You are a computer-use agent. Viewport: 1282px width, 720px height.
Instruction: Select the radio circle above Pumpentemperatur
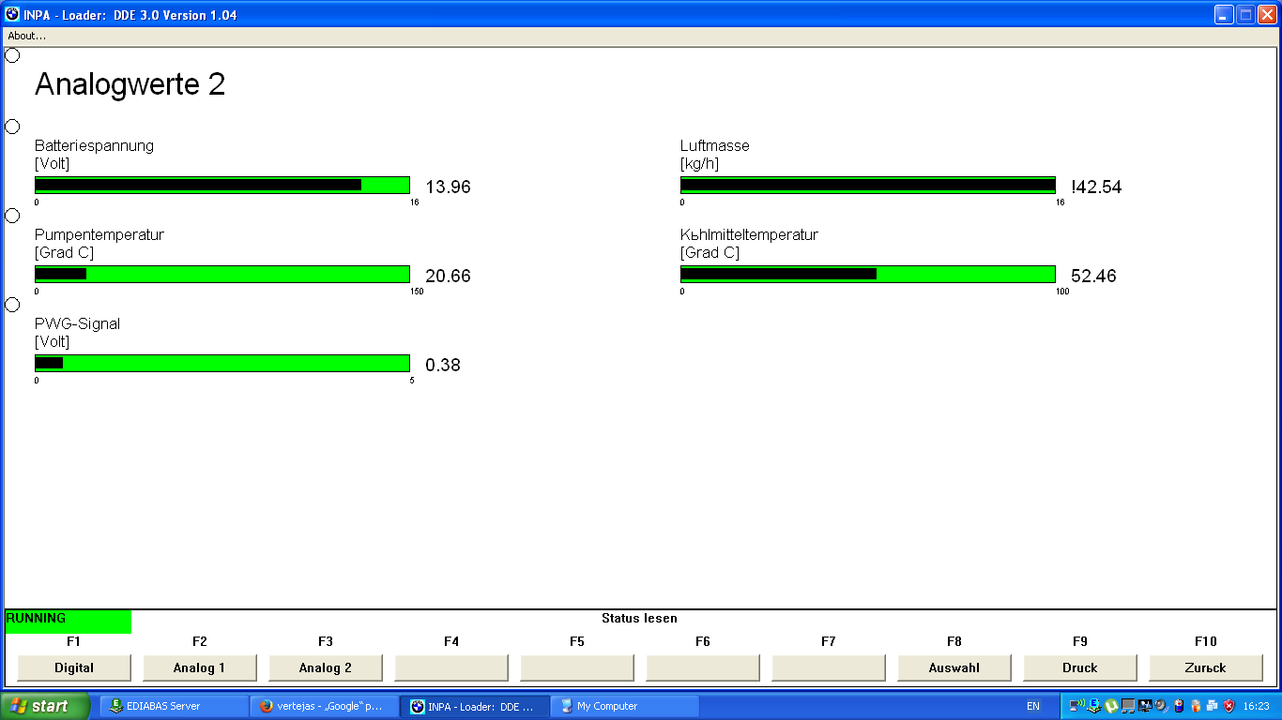12,216
